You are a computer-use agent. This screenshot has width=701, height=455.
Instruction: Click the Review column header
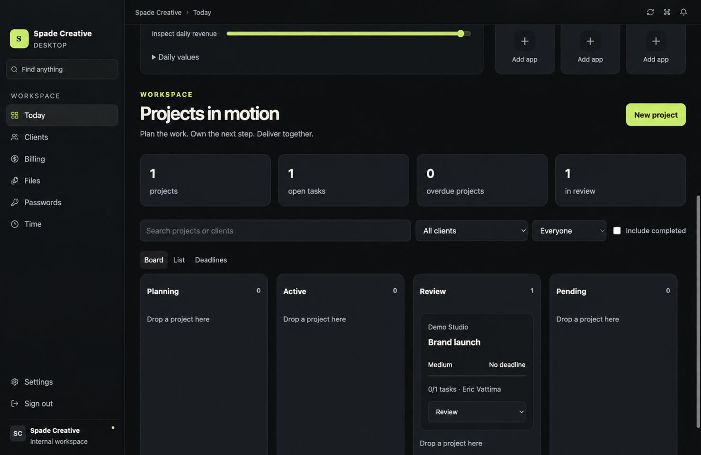(432, 291)
